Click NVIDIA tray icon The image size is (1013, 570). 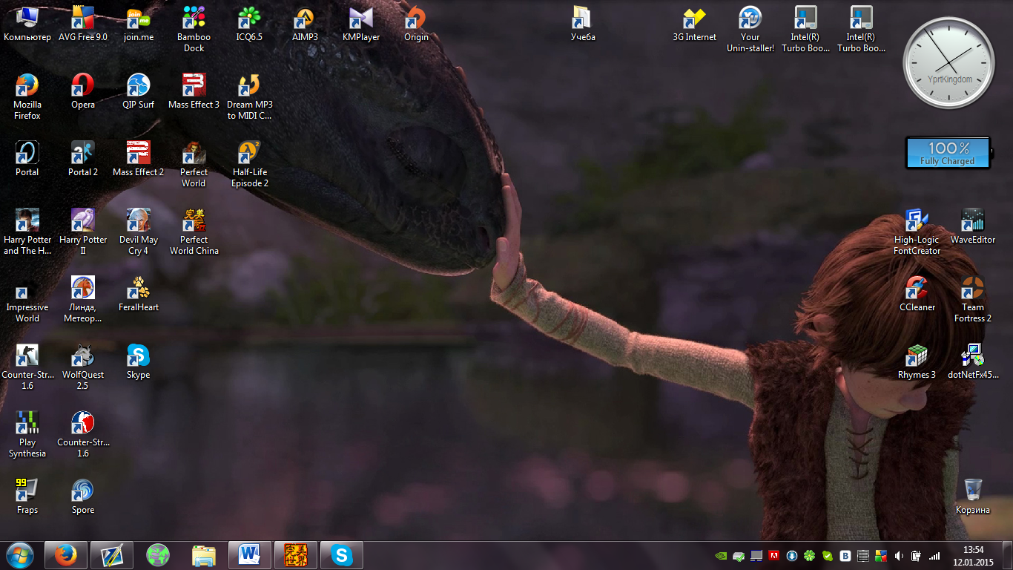[x=720, y=555]
